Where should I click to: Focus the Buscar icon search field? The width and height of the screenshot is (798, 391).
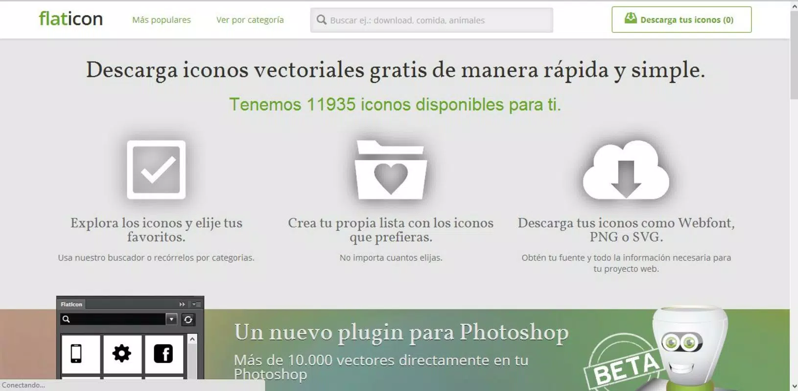(432, 20)
